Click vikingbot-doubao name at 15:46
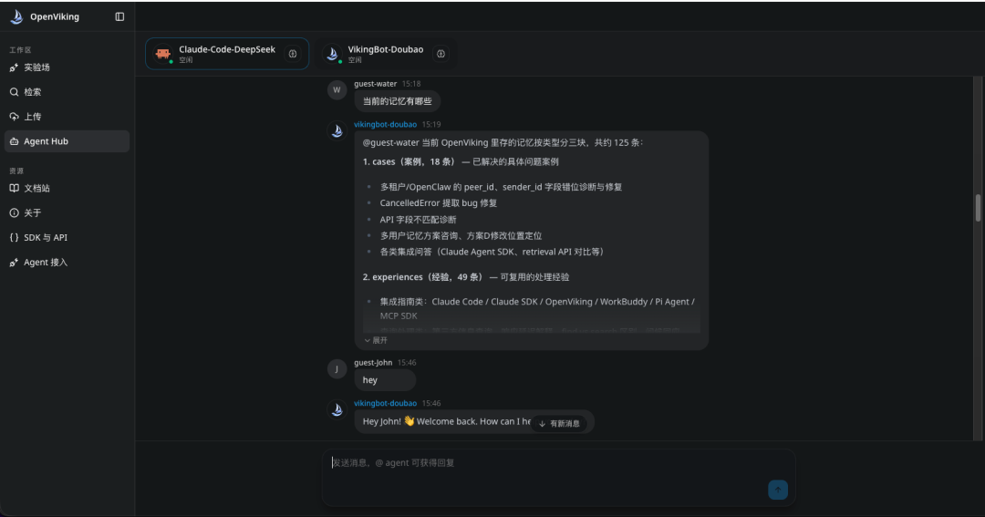 tap(385, 403)
